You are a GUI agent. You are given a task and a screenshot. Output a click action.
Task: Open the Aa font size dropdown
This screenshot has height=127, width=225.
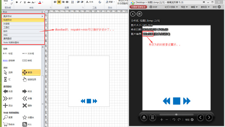(34, 2)
